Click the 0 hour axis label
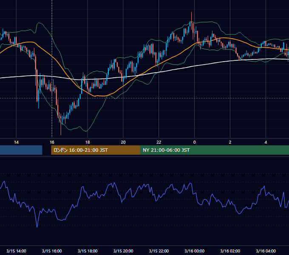Screen dimensions: 289x255 pyautogui.click(x=195, y=142)
